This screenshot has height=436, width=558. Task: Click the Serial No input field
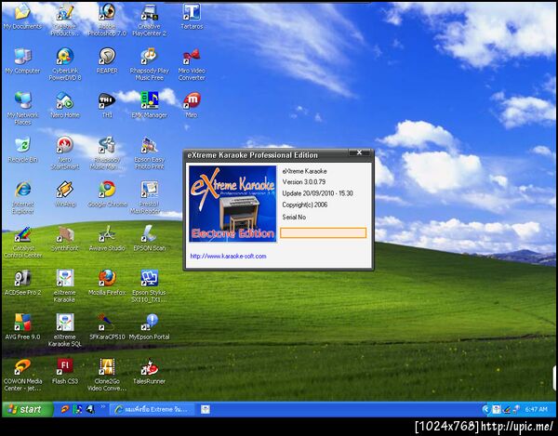pyautogui.click(x=323, y=233)
